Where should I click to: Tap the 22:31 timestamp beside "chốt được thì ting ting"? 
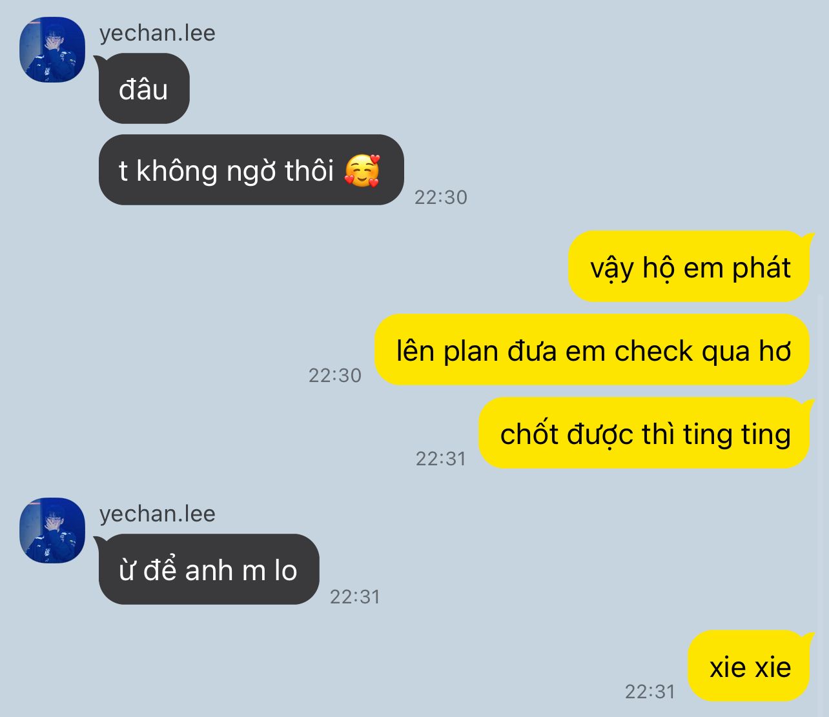click(x=441, y=458)
